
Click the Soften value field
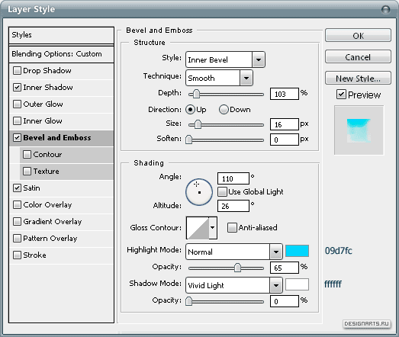tap(285, 140)
